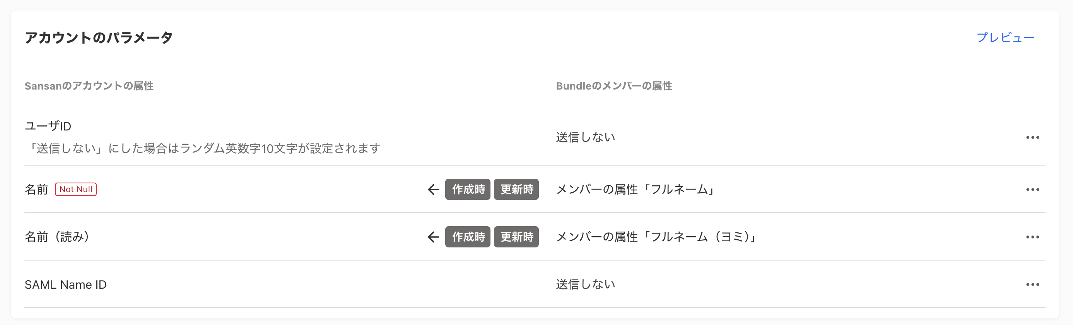1073x325 pixels.
Task: Click the SAML Name ID attribute label
Action: pyautogui.click(x=66, y=285)
